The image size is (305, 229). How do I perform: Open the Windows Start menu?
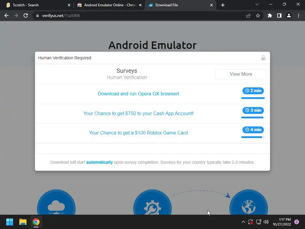[10, 222]
